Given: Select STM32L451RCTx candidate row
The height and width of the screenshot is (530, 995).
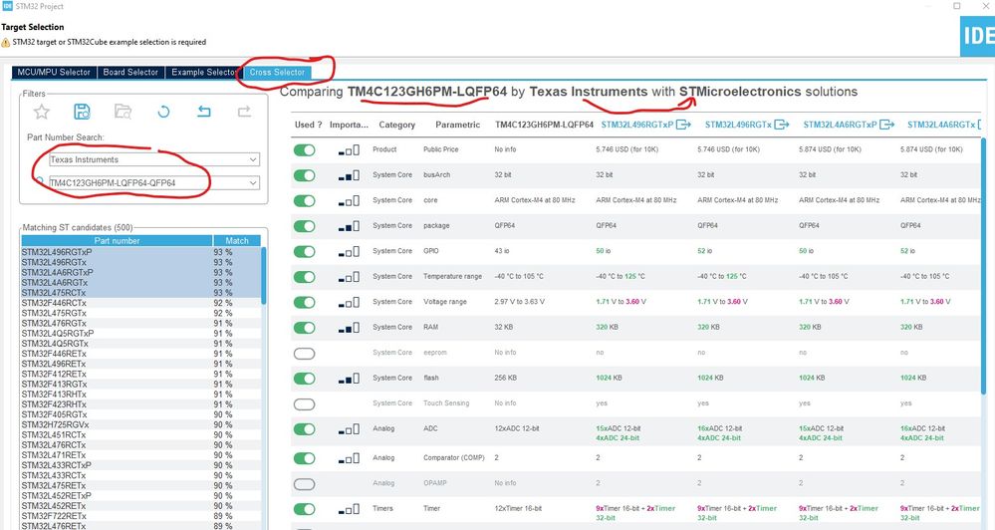Looking at the screenshot, I should [x=140, y=434].
